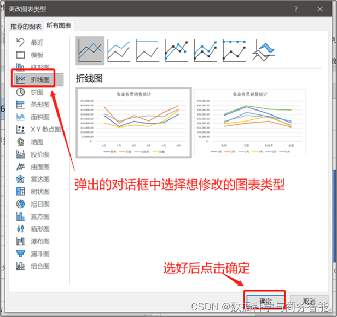Viewport: 337px width, 317px height.
Task: Choose the Combo chart (组合图) category
Action: [x=33, y=266]
